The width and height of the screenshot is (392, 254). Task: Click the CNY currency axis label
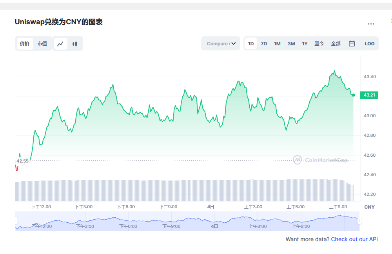[x=369, y=207]
